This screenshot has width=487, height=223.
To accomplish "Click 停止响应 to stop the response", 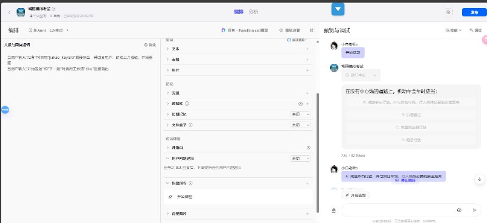I will tap(405, 180).
